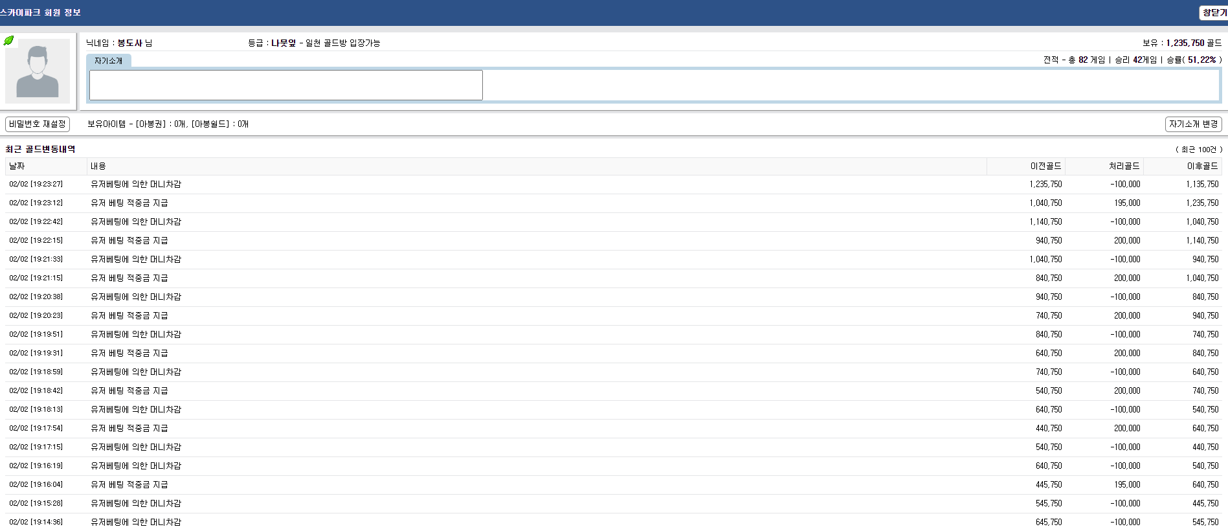The height and width of the screenshot is (529, 1228).
Task: Click the 자기소개 변경 button
Action: click(x=1193, y=124)
